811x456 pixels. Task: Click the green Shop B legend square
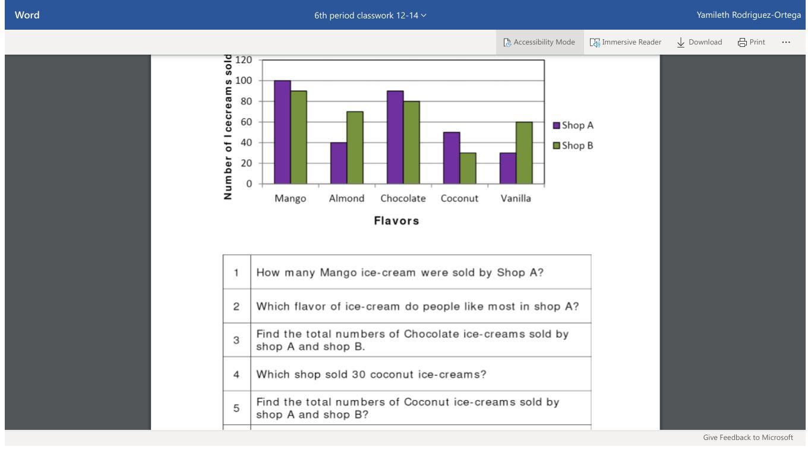point(557,145)
